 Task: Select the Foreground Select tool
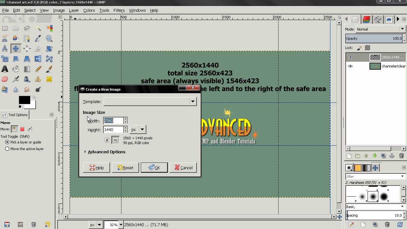pyautogui.click(x=16, y=38)
